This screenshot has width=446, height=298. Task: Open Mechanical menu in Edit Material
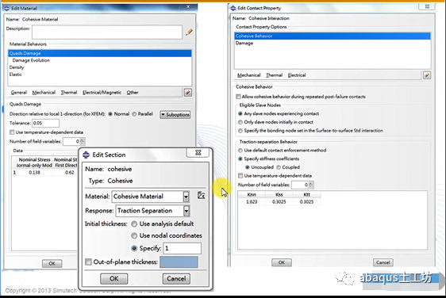pyautogui.click(x=44, y=93)
